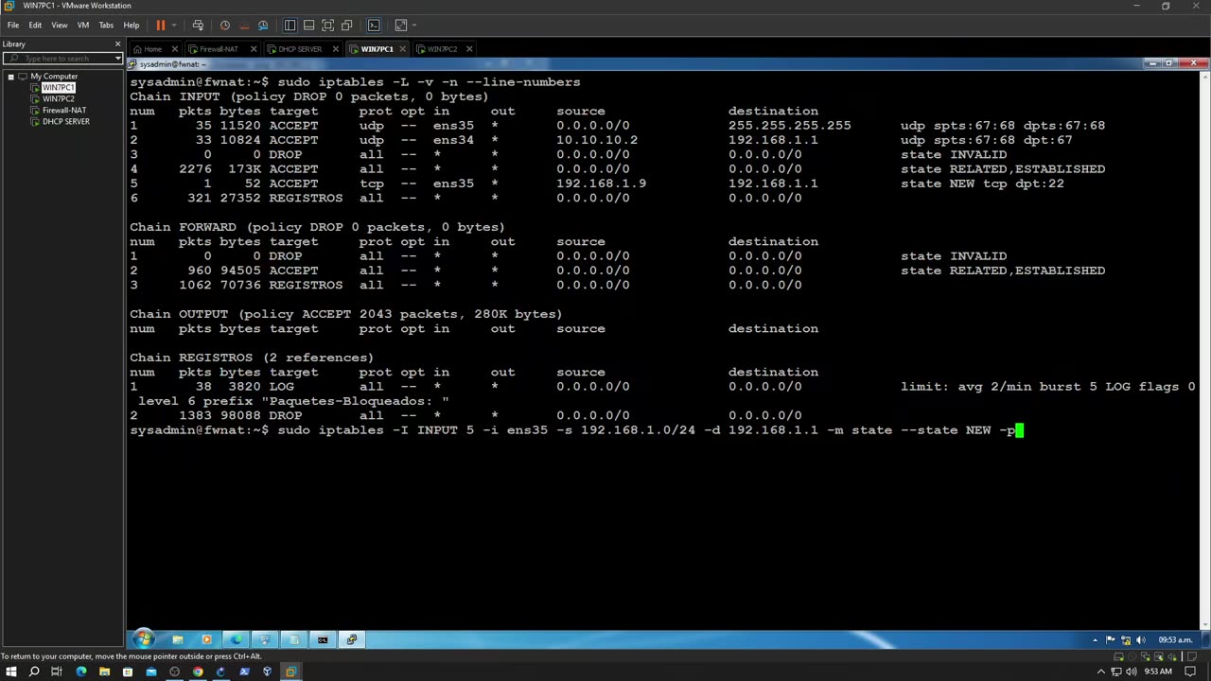1211x681 pixels.
Task: Open host Task View
Action: [x=57, y=672]
